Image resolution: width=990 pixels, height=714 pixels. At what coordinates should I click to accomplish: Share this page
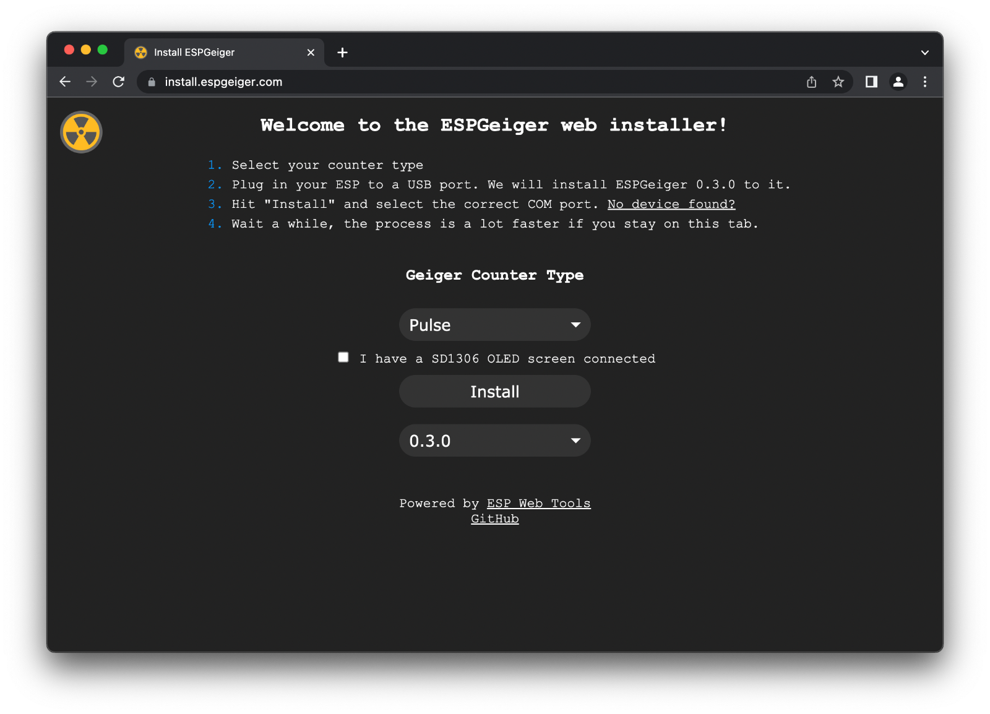click(812, 82)
